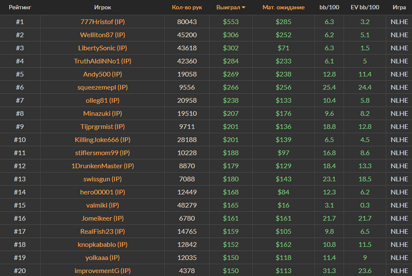Click stiflersmom99 (IP) player name
The image size is (412, 276).
[102, 152]
